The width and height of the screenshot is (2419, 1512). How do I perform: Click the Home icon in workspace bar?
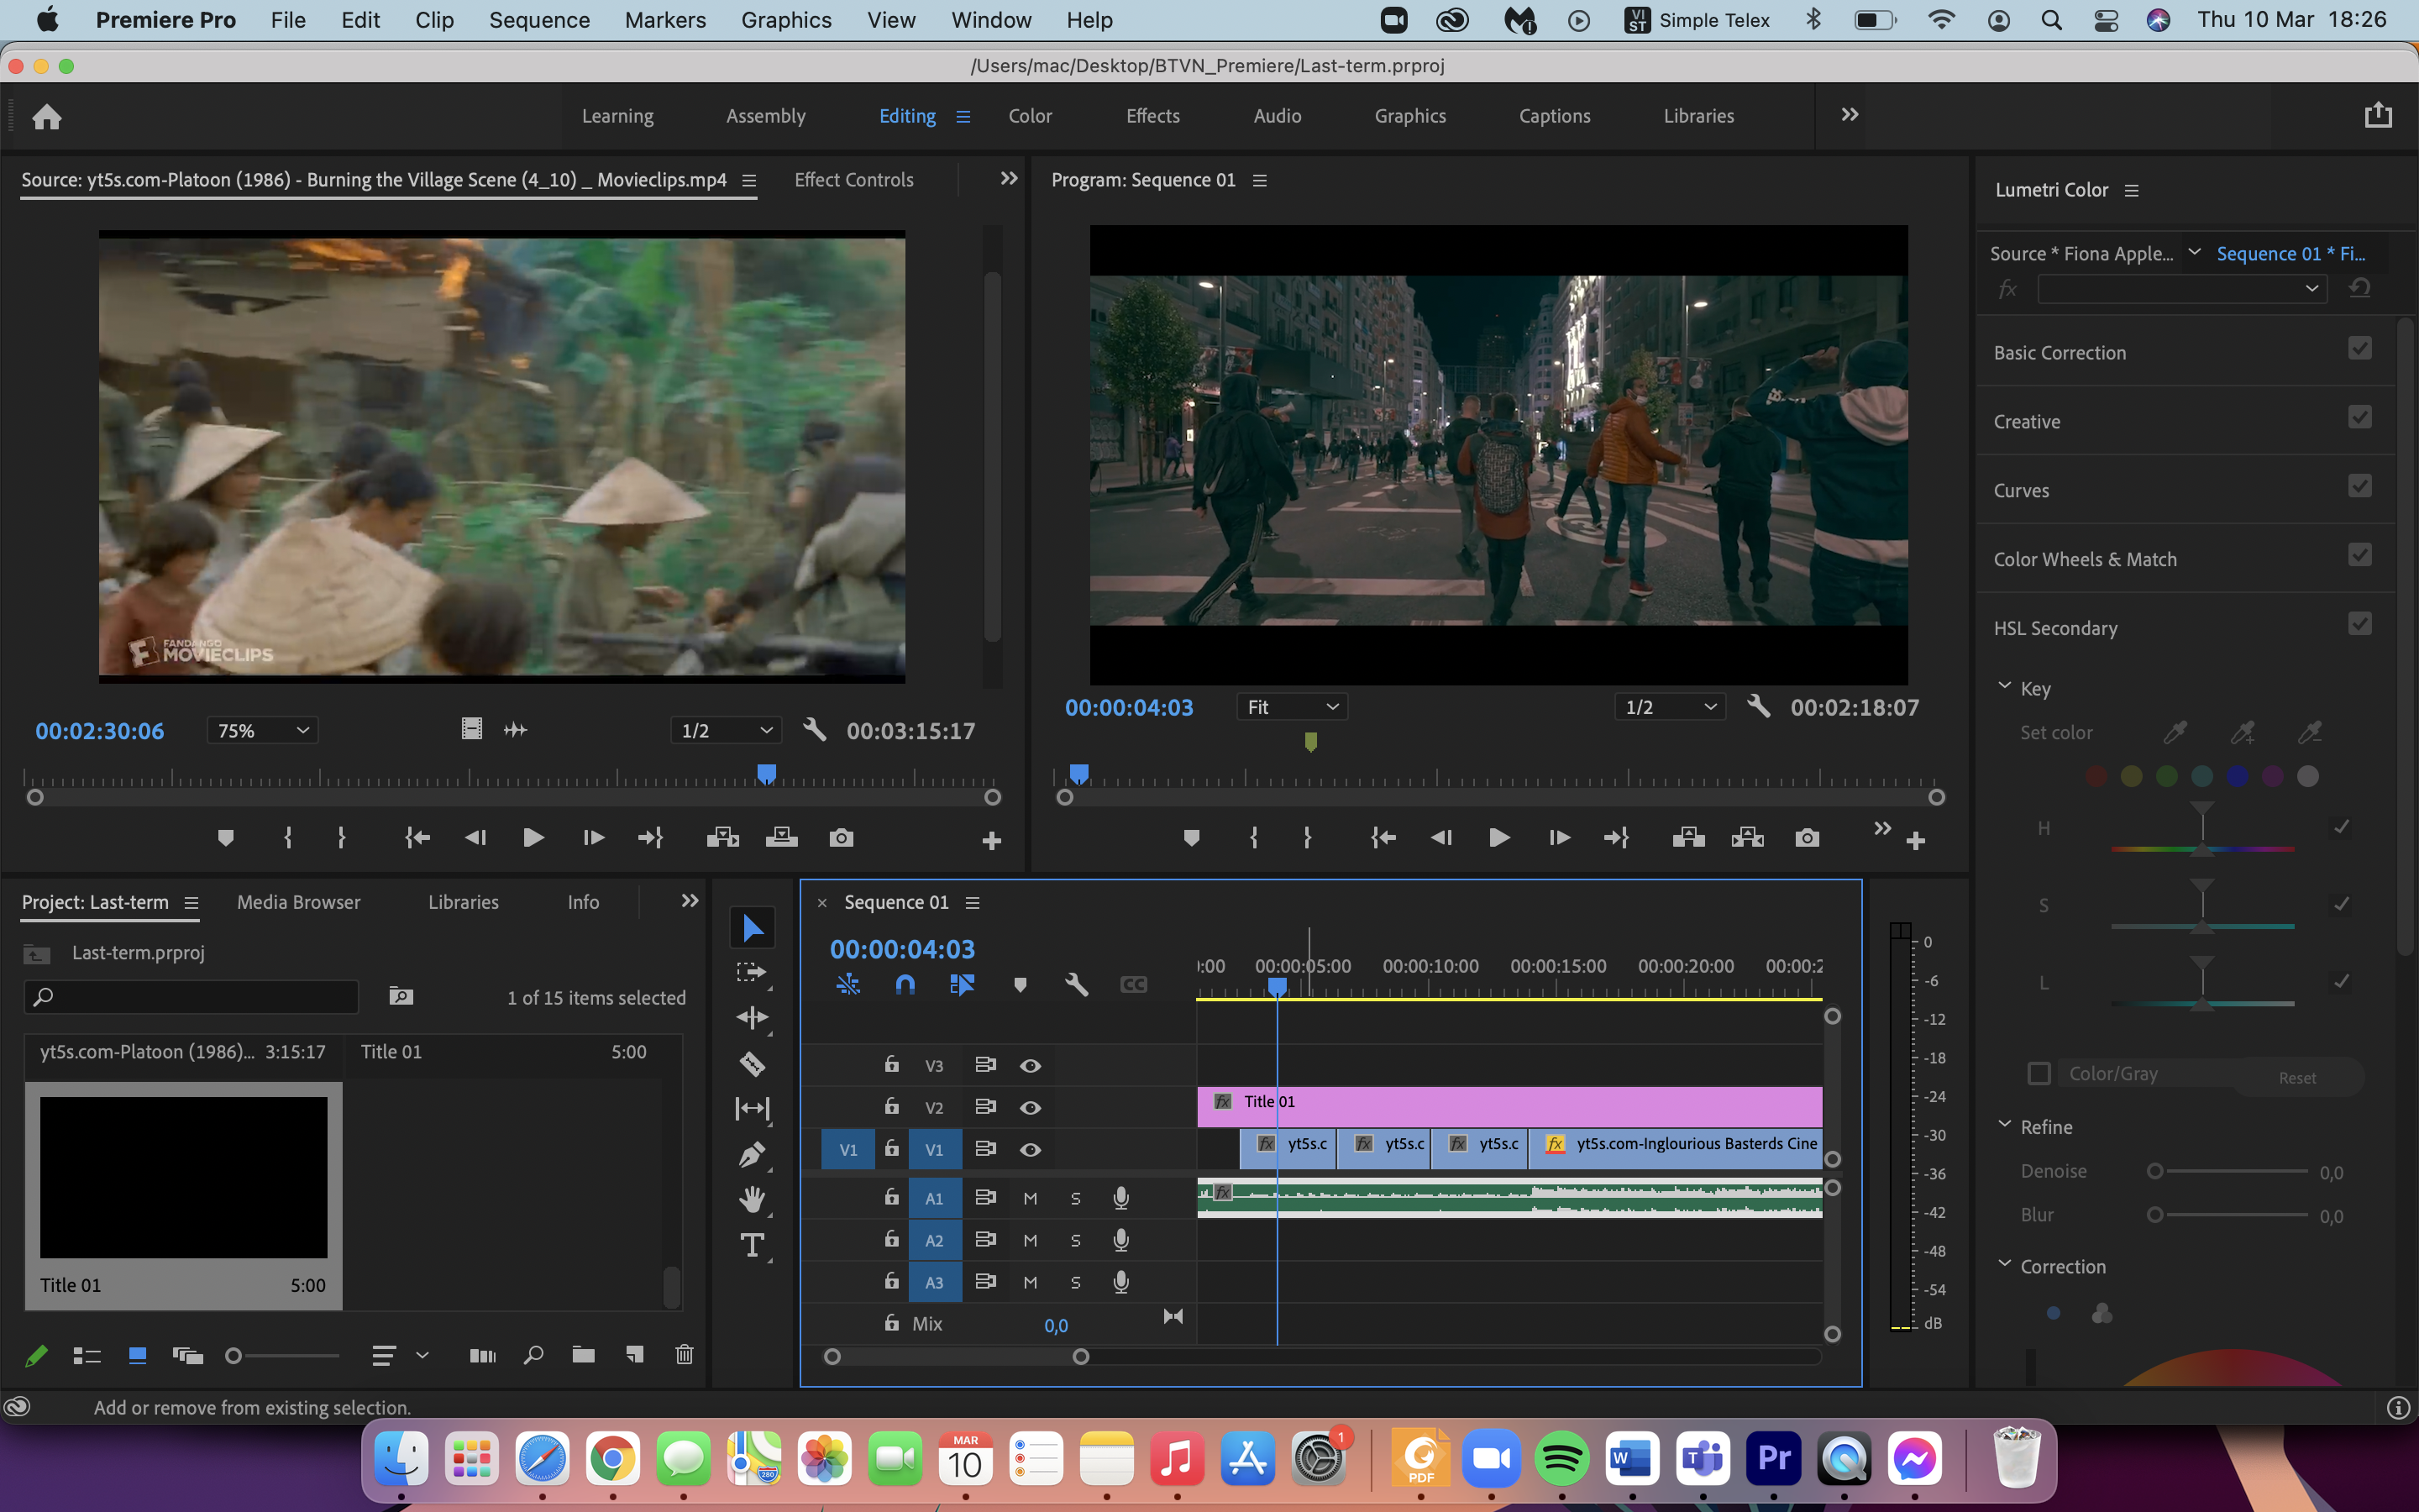(46, 117)
